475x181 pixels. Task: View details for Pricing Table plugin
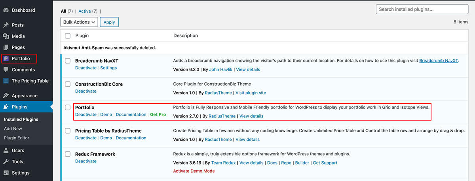coord(248,140)
